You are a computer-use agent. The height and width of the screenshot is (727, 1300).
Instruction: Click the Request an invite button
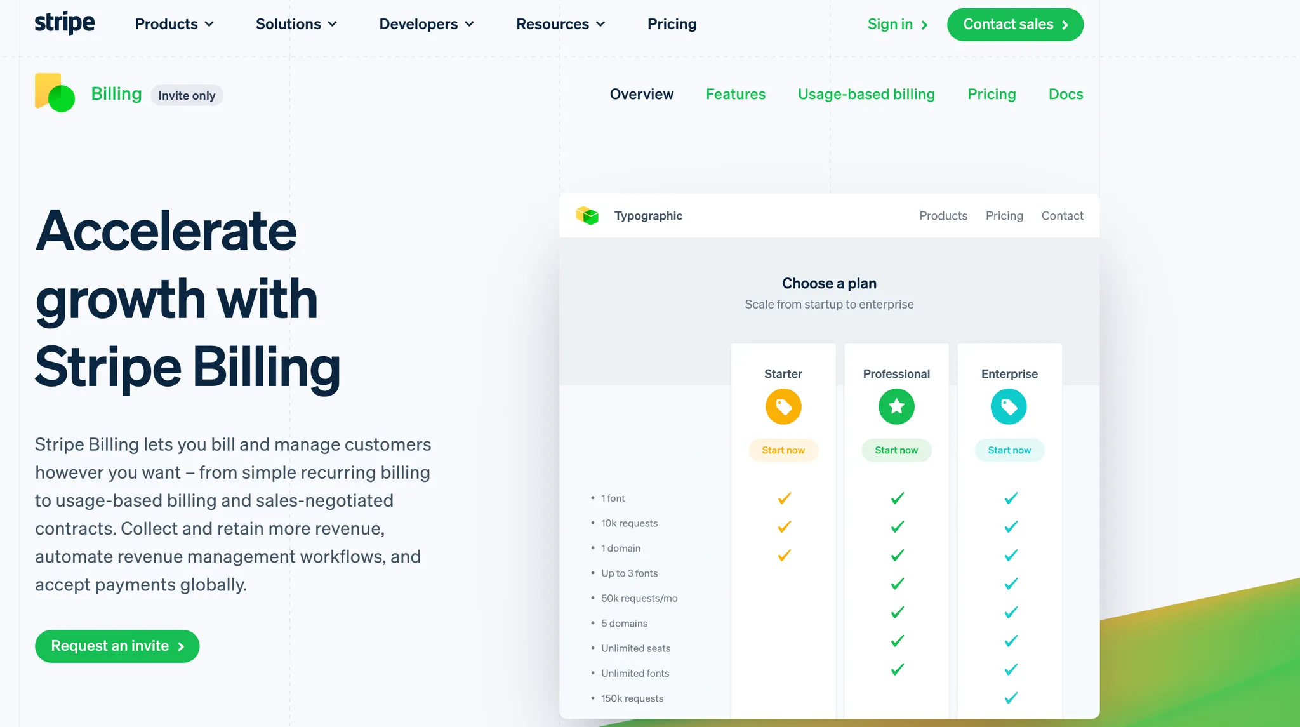point(117,646)
